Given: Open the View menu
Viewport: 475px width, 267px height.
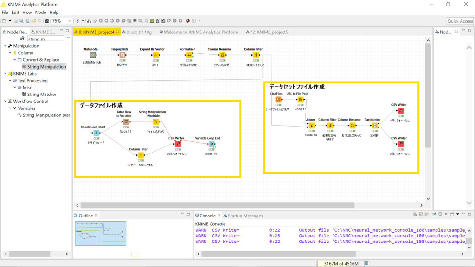Looking at the screenshot, I should [x=26, y=13].
